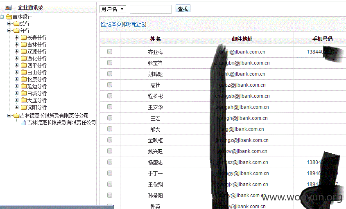Collapse the 分行 tree node

coord(9,30)
